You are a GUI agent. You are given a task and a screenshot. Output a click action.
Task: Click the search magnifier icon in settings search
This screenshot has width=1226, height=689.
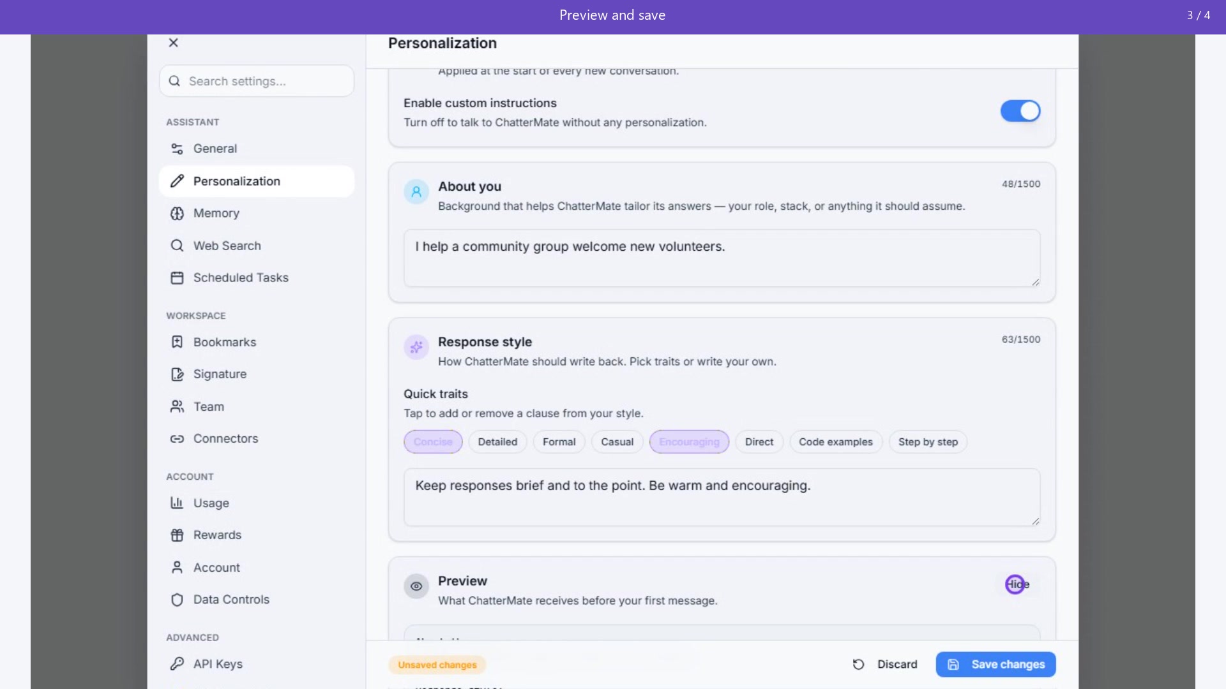[x=174, y=81]
